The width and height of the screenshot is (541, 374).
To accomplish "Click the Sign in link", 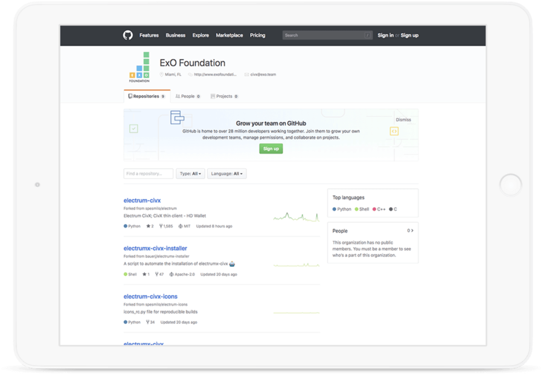I will point(385,35).
